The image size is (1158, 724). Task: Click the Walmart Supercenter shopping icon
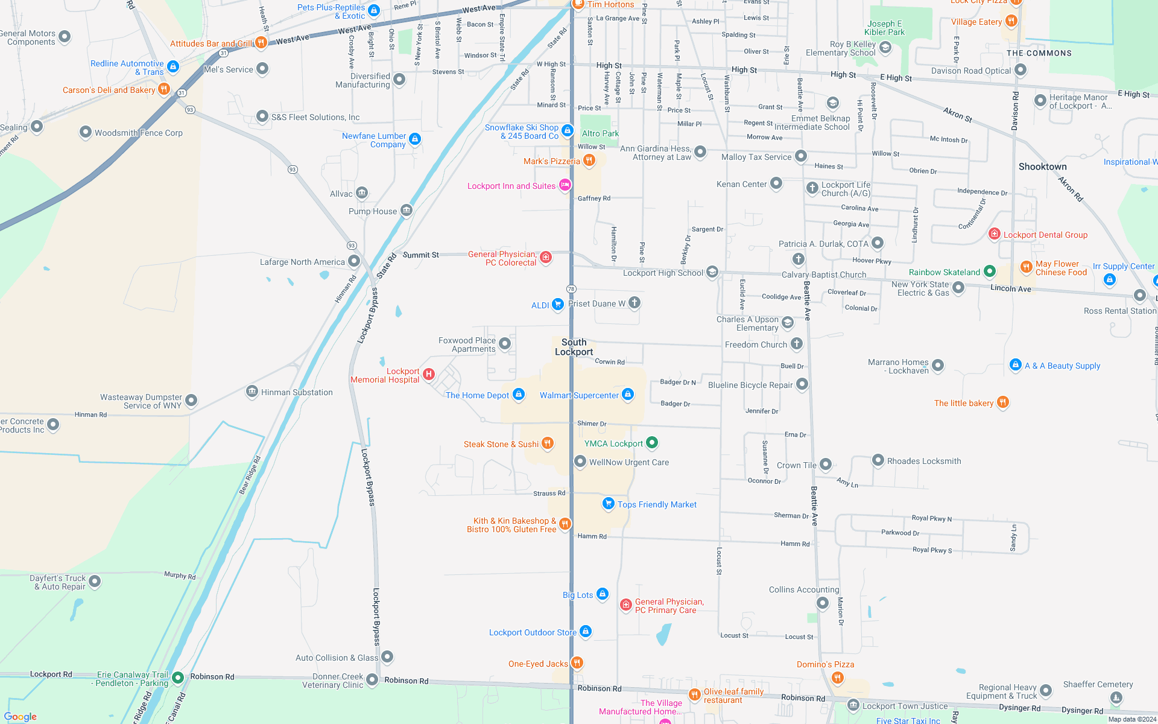pos(628,394)
